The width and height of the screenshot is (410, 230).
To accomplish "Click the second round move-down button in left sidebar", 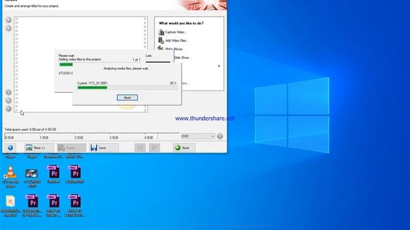I will coord(8,28).
